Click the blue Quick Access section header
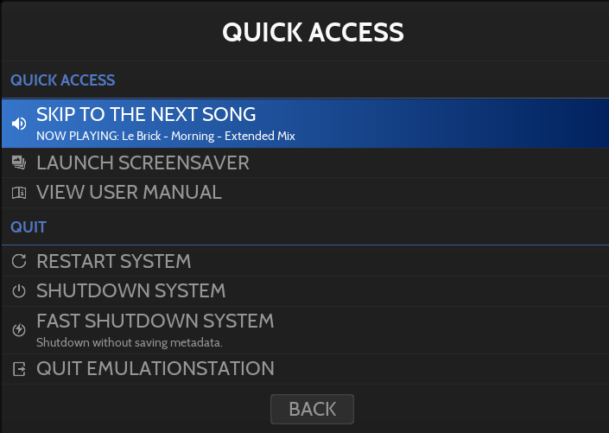Screen dimensions: 609x433 62,80
